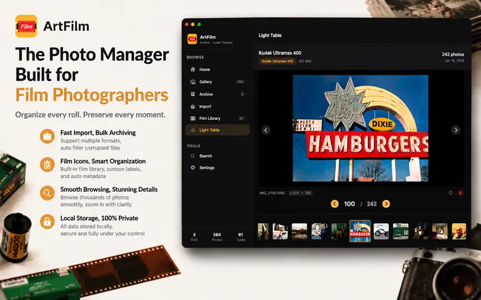The width and height of the screenshot is (481, 300).
Task: Click the large ArtFilm logo in banner
Action: pyautogui.click(x=26, y=27)
